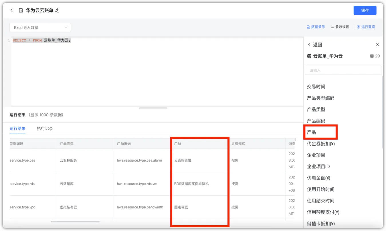Select the 产品类型 field in the side panel
Screen dimensions: 386x231
click(316, 110)
